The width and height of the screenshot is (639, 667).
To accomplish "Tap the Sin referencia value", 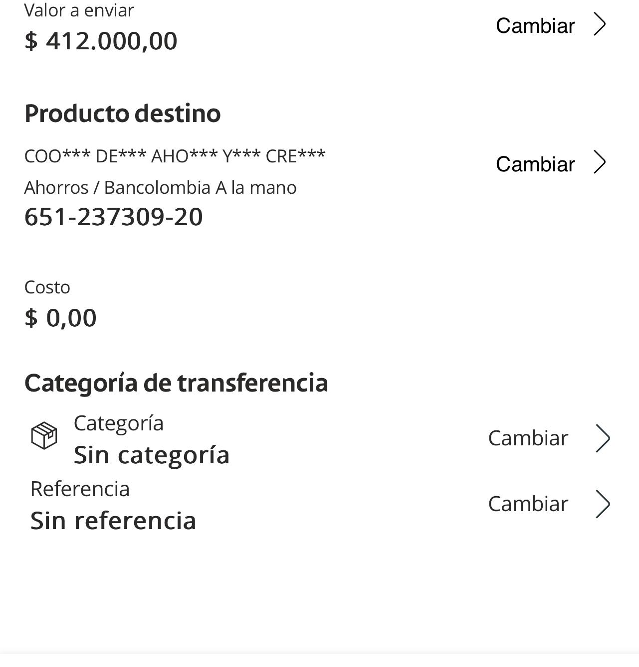I will [x=113, y=521].
